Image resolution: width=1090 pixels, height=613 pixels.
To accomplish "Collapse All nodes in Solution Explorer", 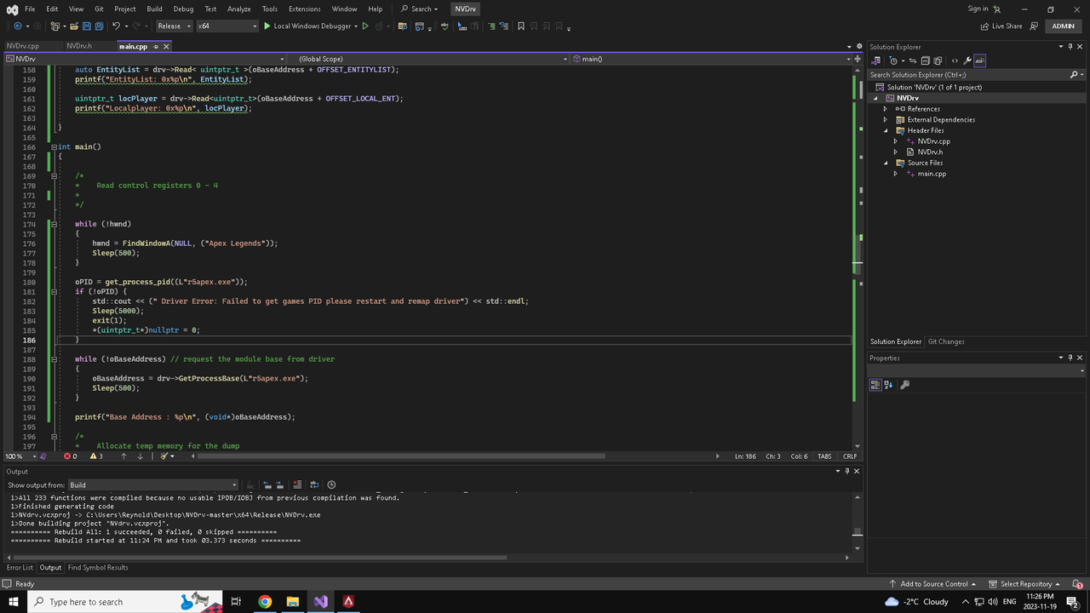I will coord(926,60).
